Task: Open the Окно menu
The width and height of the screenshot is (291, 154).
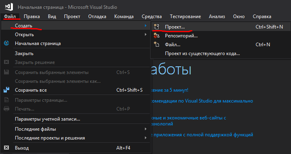Action: (239, 16)
